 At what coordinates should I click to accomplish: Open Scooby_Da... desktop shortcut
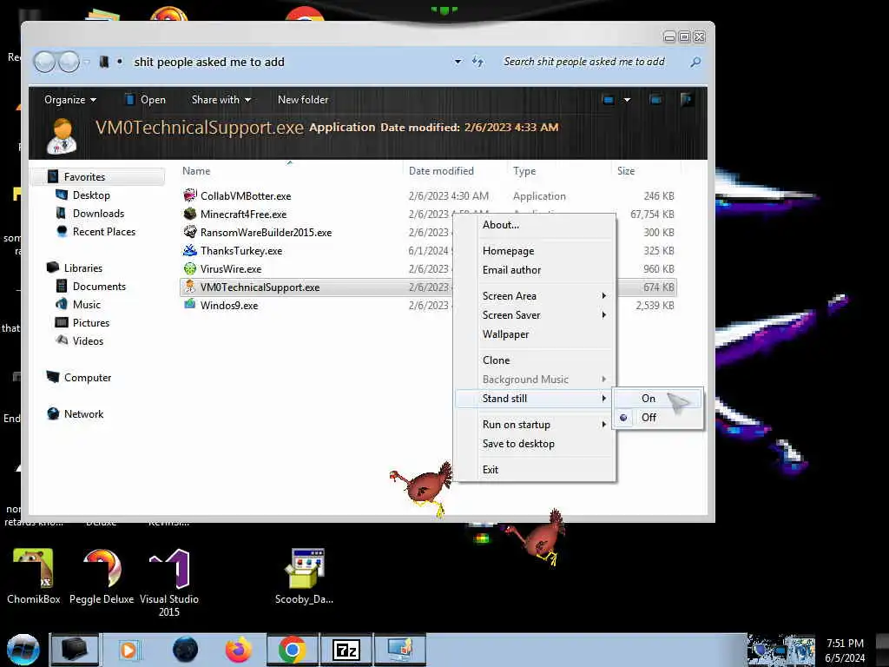[x=305, y=577]
